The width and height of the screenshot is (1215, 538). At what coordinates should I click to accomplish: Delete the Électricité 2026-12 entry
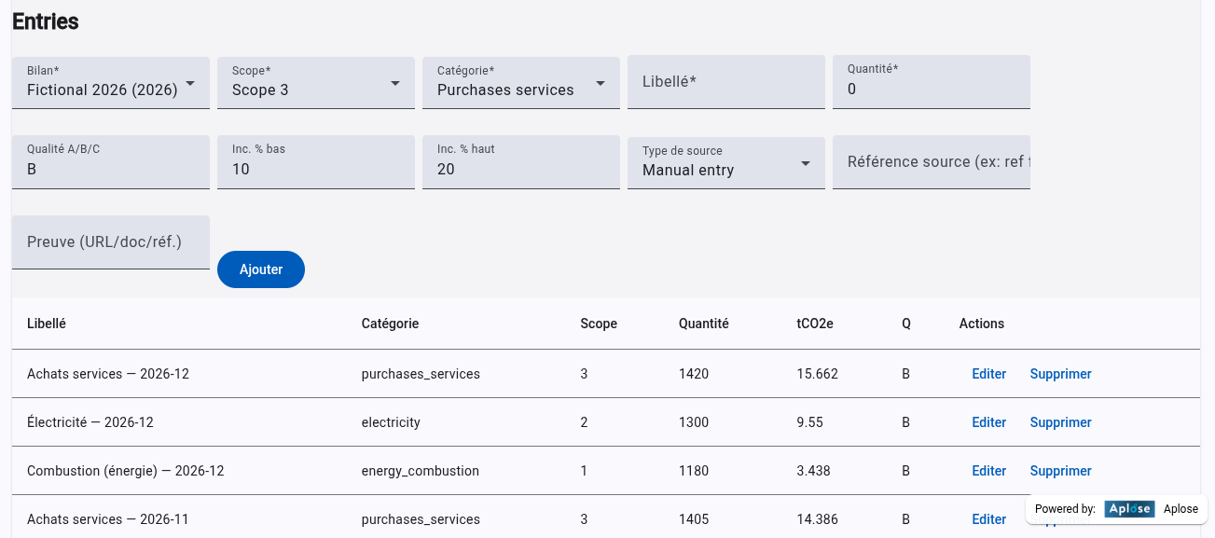click(x=1060, y=422)
